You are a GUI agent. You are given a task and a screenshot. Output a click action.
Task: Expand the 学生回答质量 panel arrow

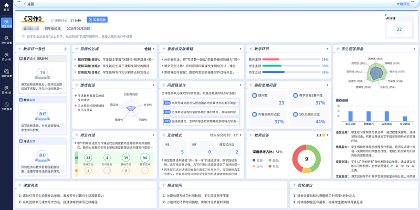(415, 49)
